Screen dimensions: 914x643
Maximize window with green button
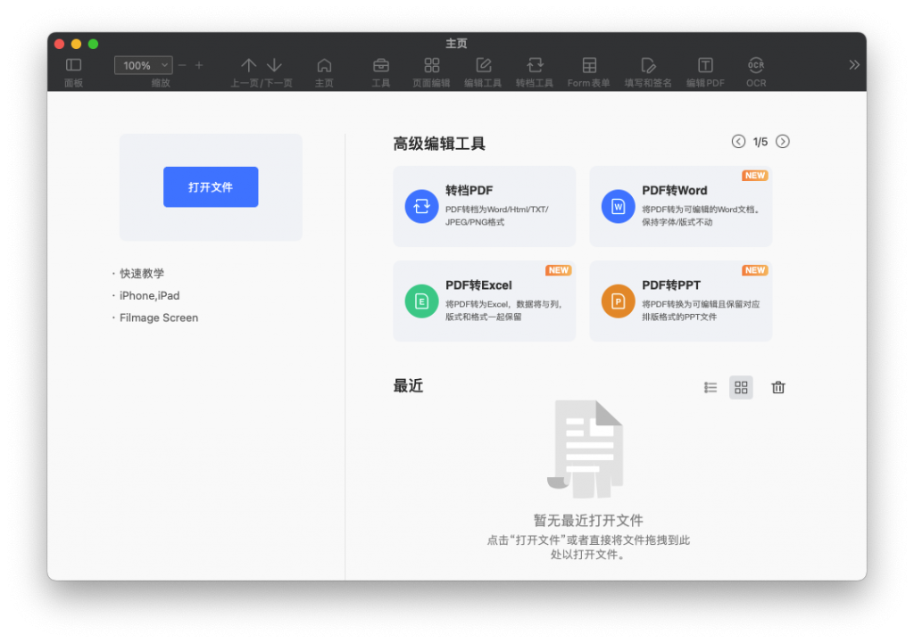coord(93,44)
